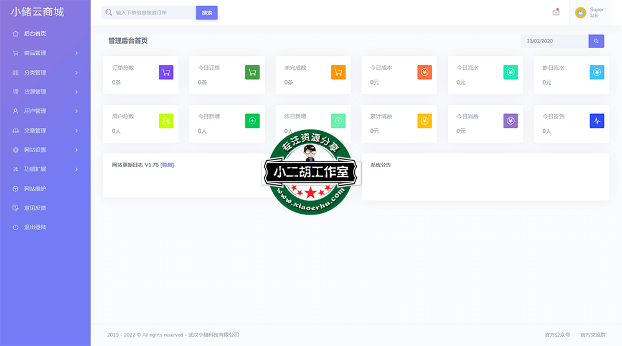Image resolution: width=622 pixels, height=346 pixels.
Task: Click the purple cart icon for 订单总数
Action: (166, 72)
